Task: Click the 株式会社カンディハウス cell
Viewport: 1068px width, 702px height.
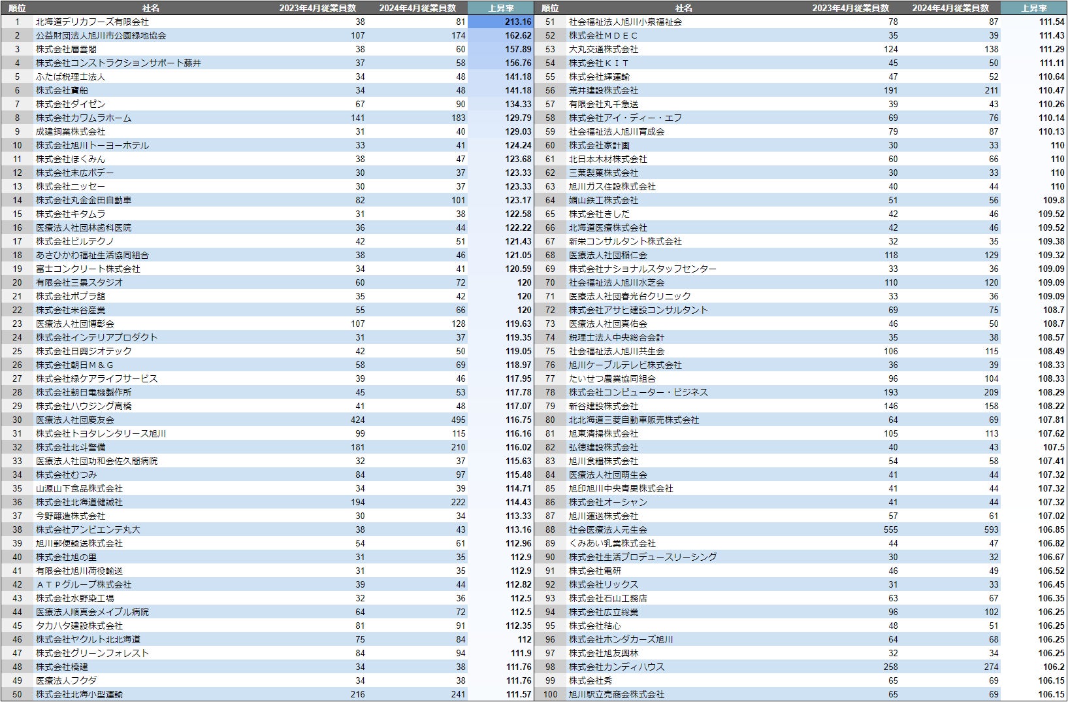Action: coord(617,667)
